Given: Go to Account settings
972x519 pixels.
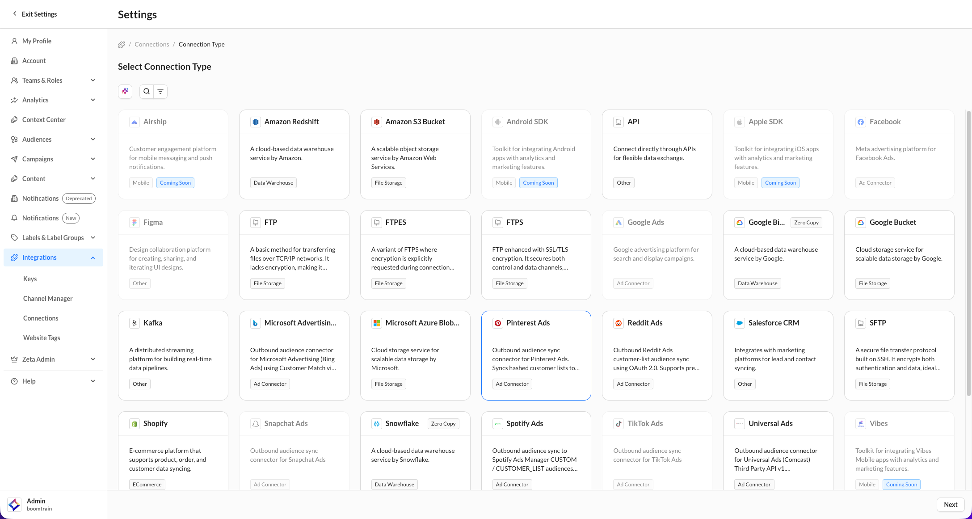Looking at the screenshot, I should [x=53, y=61].
